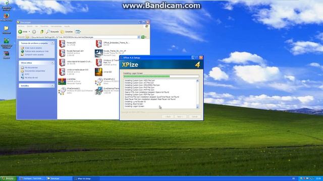Open Búsqueda search in Explorer toolbar
The width and height of the screenshot is (323, 181).
click(52, 32)
